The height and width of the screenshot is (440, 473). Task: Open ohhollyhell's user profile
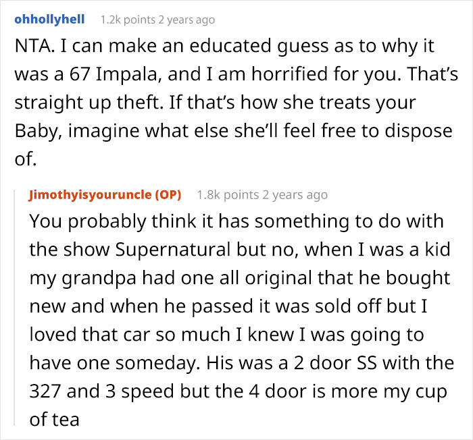[52, 19]
